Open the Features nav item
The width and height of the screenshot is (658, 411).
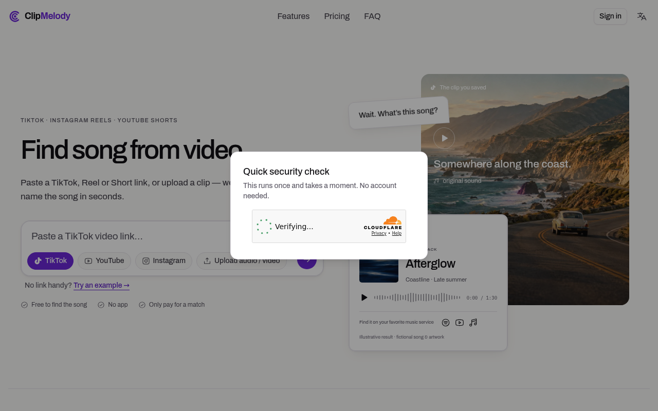point(294,16)
